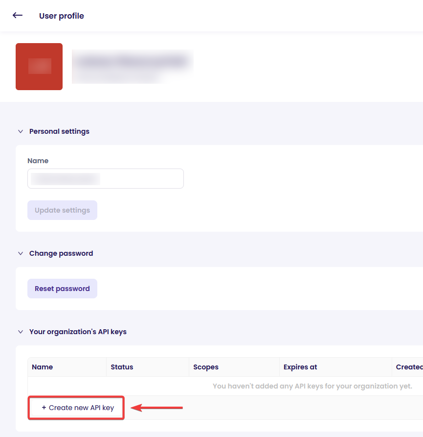Click the back arrow icon

point(18,15)
